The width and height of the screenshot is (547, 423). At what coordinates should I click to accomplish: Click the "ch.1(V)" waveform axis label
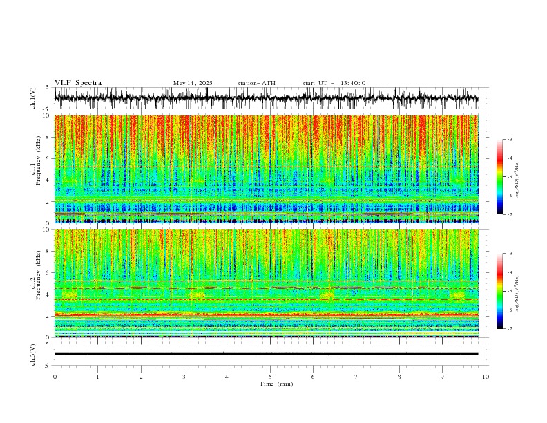pyautogui.click(x=33, y=98)
